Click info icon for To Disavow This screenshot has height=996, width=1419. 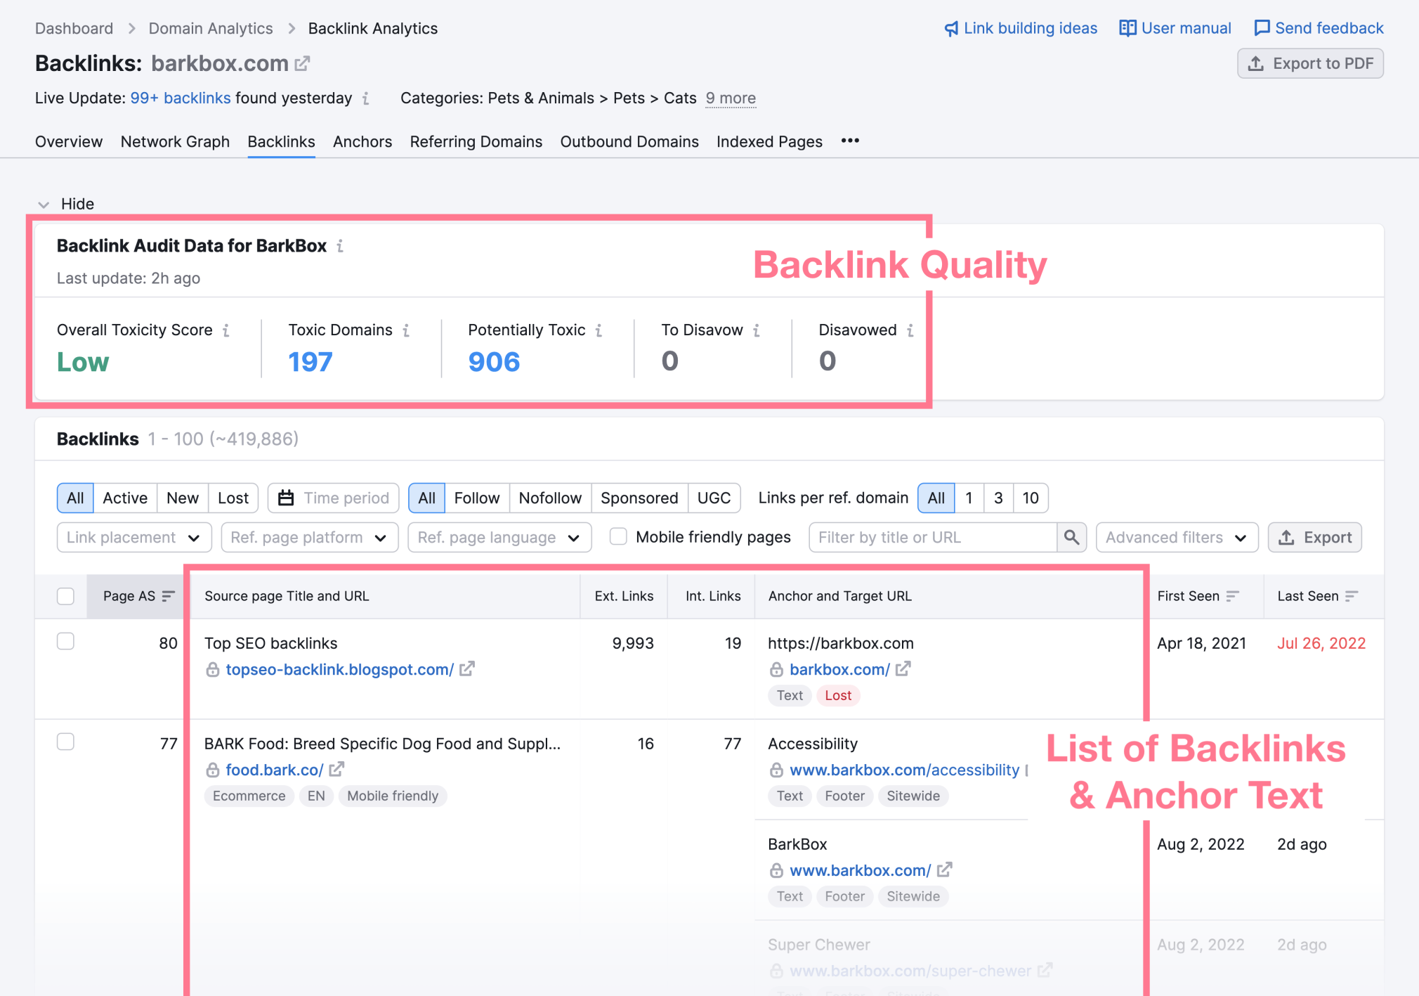[x=757, y=330]
